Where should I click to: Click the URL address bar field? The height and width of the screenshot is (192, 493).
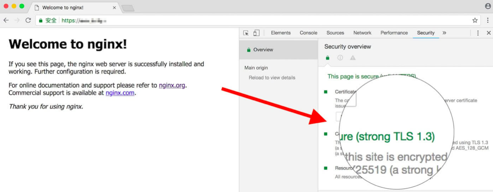click(x=258, y=20)
